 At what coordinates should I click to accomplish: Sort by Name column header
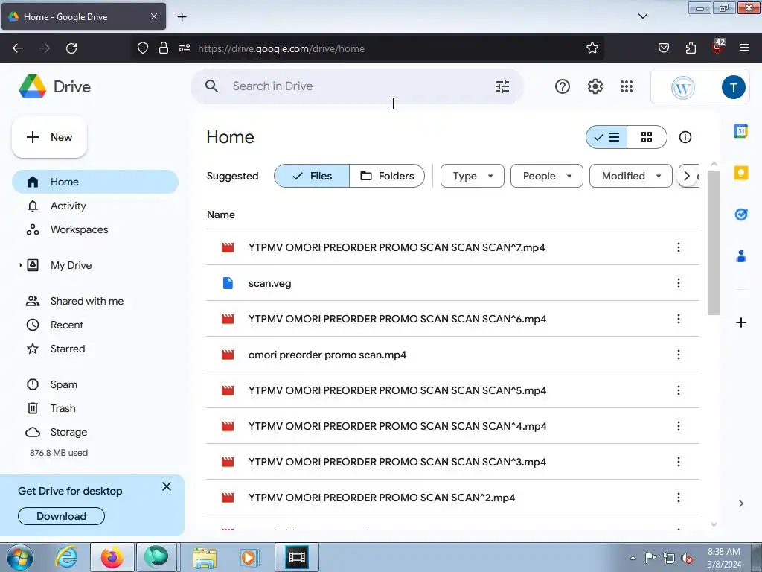click(x=220, y=214)
